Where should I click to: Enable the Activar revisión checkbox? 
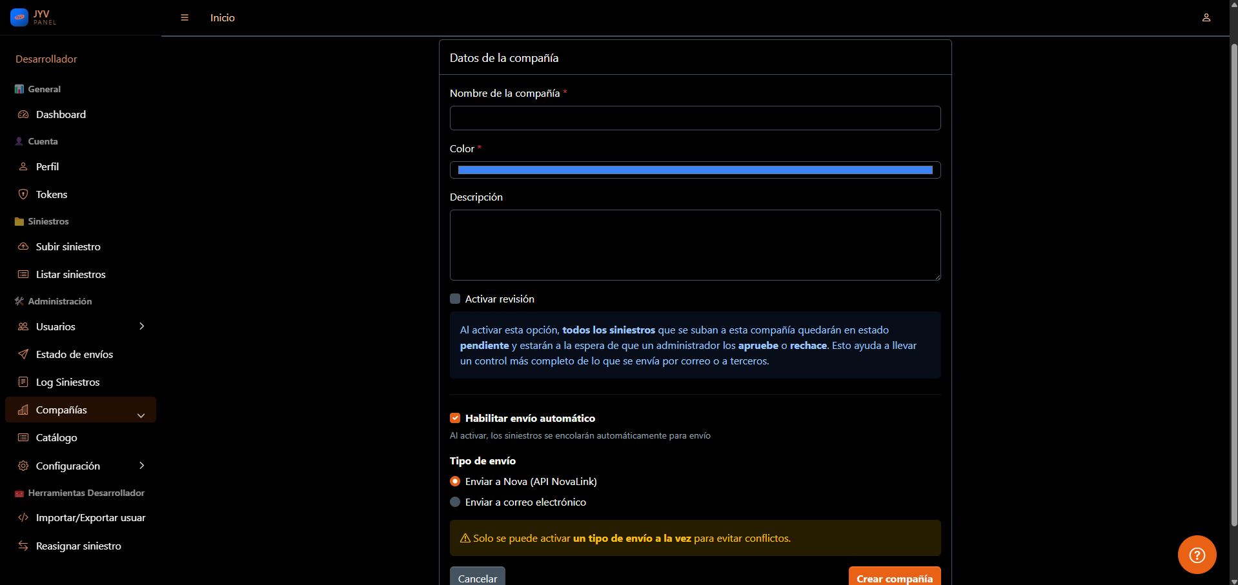pos(455,299)
